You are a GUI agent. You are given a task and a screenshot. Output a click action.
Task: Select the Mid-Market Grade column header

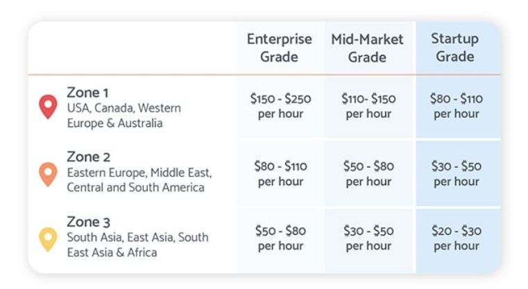(367, 48)
